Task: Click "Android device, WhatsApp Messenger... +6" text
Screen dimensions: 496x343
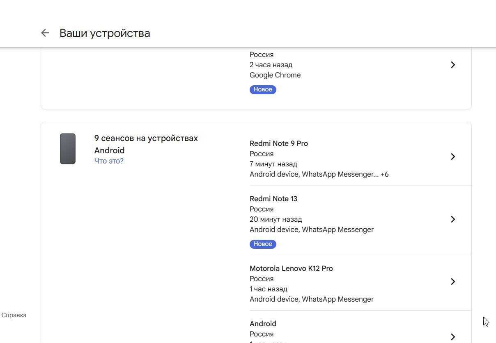Action: [319, 174]
